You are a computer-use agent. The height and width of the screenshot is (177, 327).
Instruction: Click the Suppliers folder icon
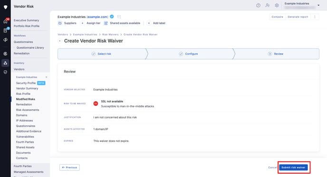(x=60, y=23)
